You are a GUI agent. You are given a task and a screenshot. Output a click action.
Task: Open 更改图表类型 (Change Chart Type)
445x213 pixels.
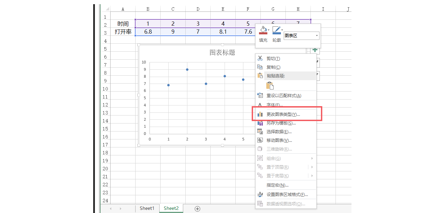pos(283,114)
